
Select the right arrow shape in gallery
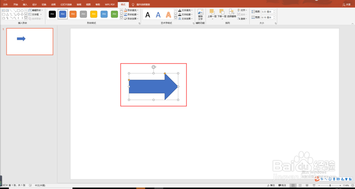pos(18,14)
